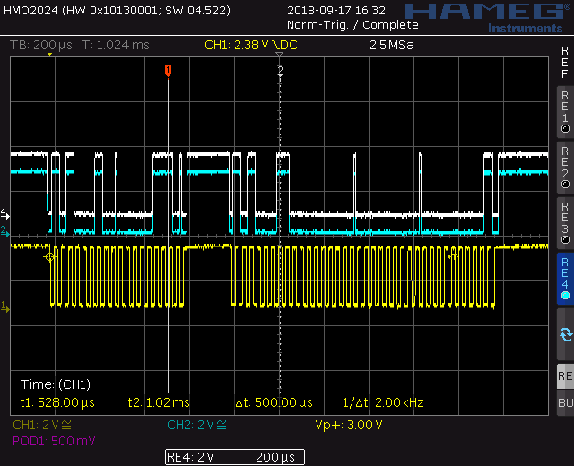Click trigger info CH1: 2.38 V DC
Image resolution: width=574 pixels, height=466 pixels.
coord(251,45)
